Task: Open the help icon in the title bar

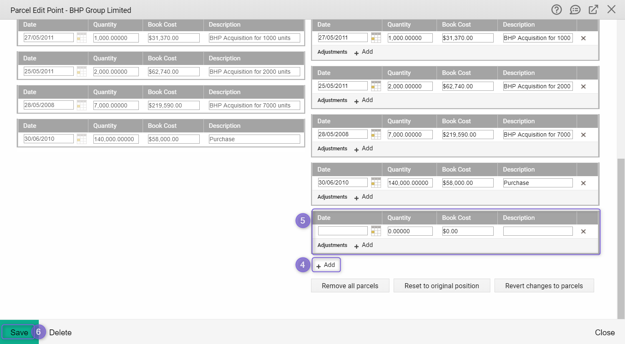Action: (557, 10)
